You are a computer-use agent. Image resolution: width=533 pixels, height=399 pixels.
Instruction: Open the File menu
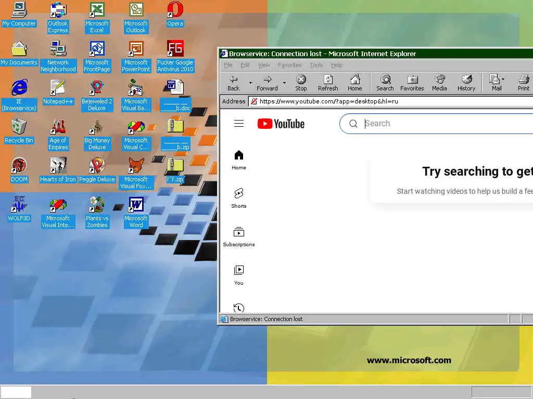[x=228, y=65]
